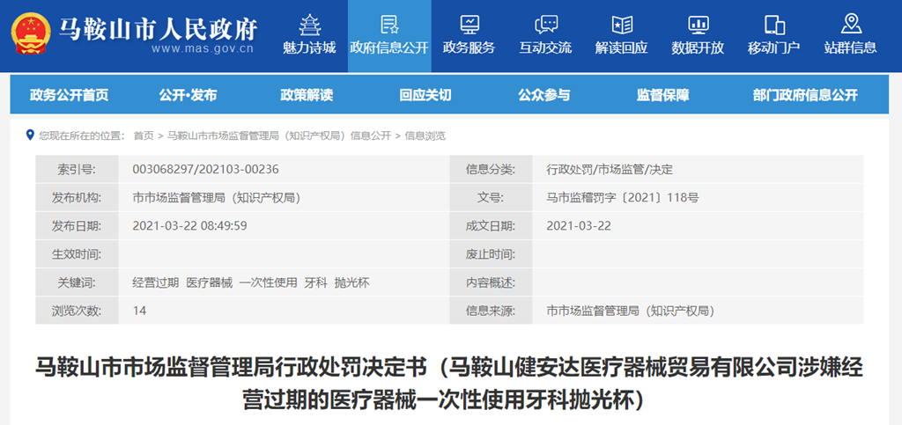Click the 索引号 label cell
The image size is (902, 425).
pyautogui.click(x=78, y=170)
